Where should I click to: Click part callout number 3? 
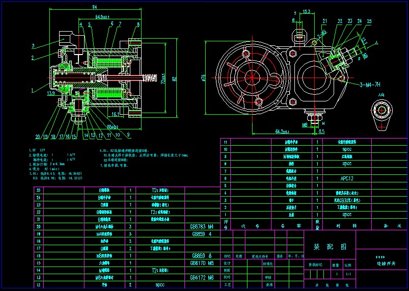pyautogui.click(x=33, y=46)
